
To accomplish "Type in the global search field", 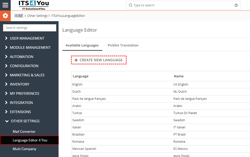I will (x=182, y=5).
